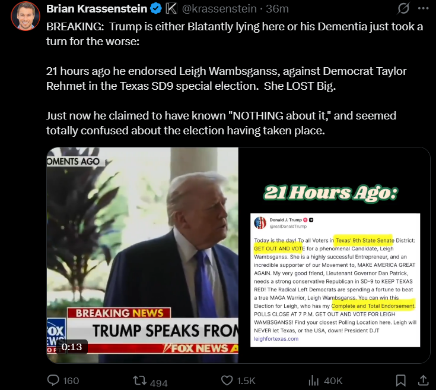Repost using the retweet arrows icon
Image resolution: width=436 pixels, height=390 pixels.
[139, 380]
